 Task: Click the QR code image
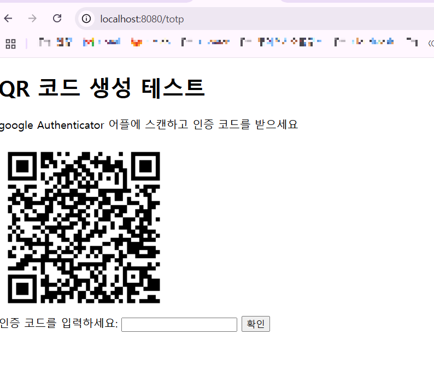(84, 228)
